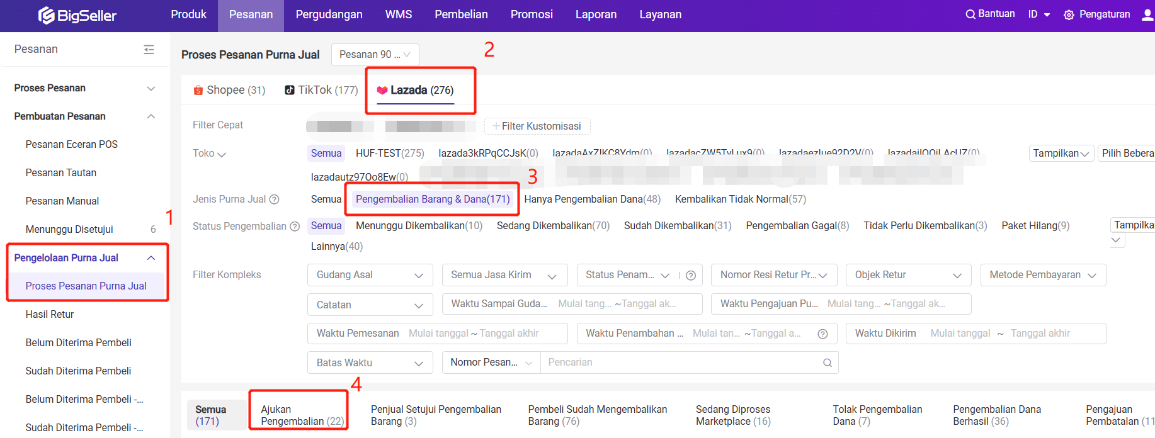Click the Filter Kustomisasi button

(537, 126)
